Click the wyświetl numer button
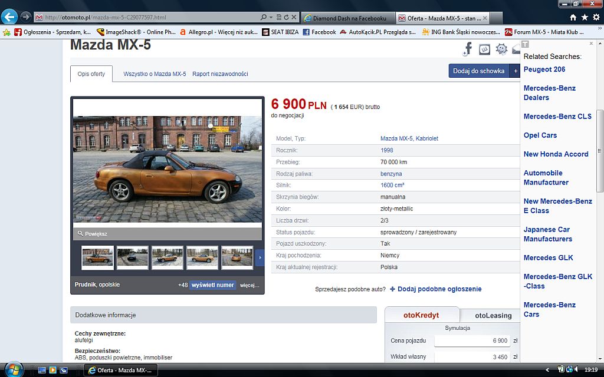The height and width of the screenshot is (377, 604). (212, 285)
